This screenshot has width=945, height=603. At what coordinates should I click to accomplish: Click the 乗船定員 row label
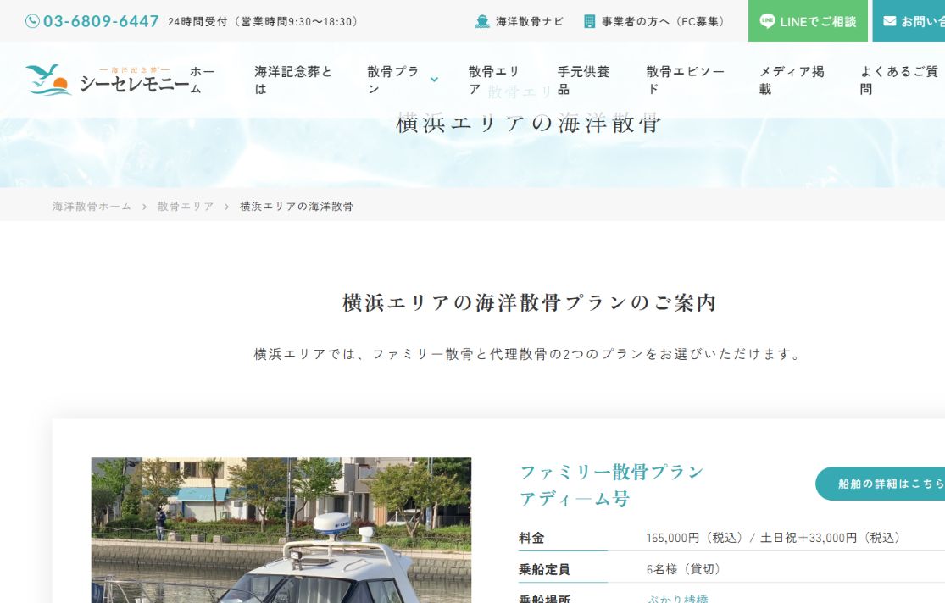point(544,569)
